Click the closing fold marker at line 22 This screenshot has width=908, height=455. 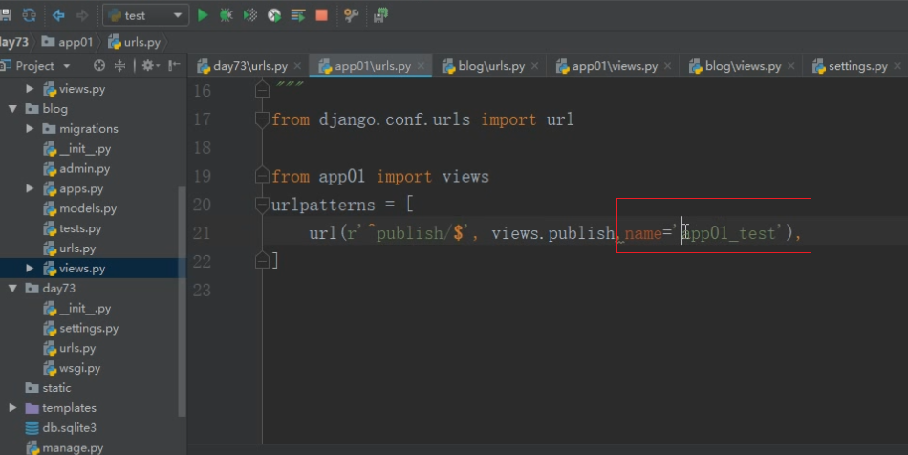click(262, 261)
